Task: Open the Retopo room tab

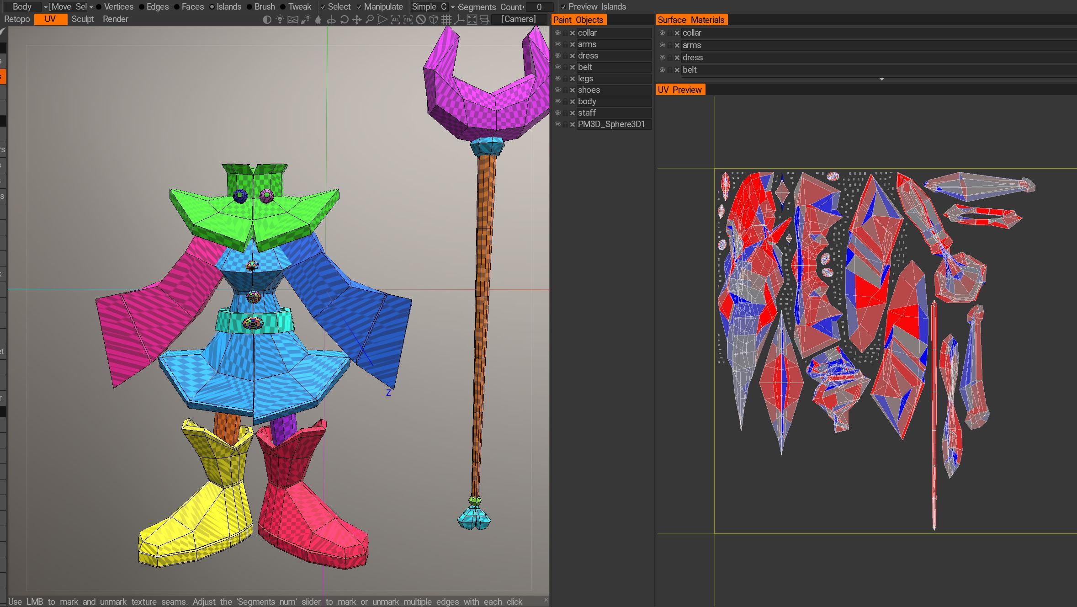Action: tap(17, 19)
